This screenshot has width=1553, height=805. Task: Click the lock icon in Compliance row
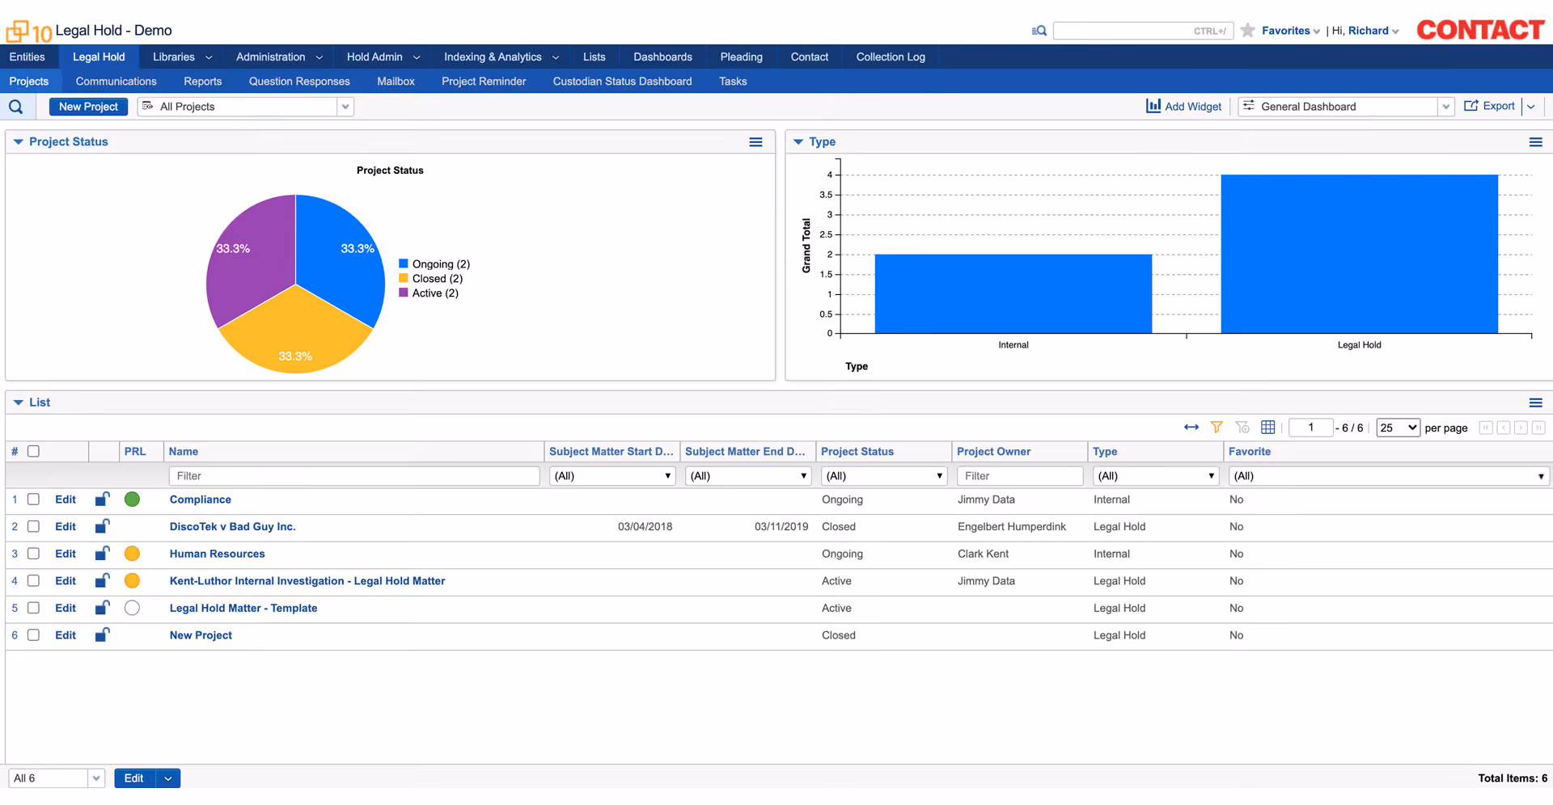[102, 499]
